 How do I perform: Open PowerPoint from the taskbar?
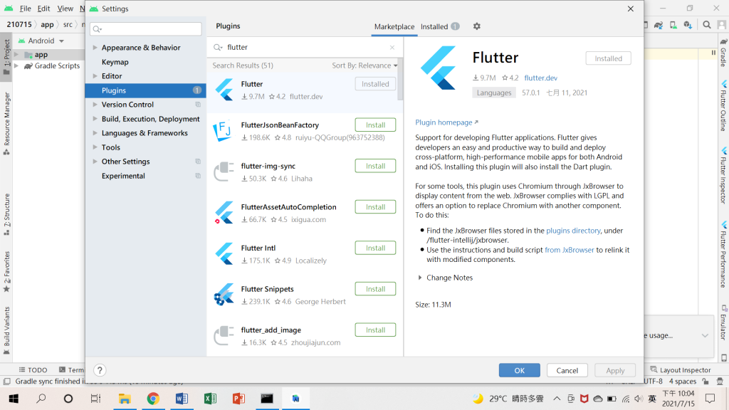238,399
